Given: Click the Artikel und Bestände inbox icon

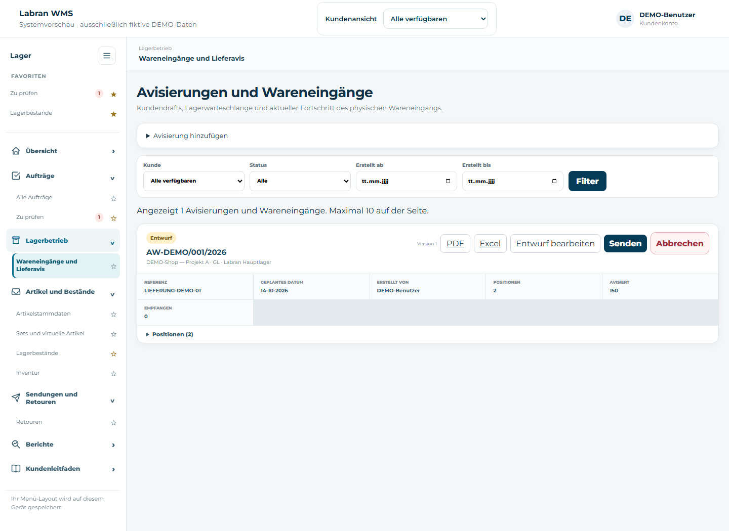Looking at the screenshot, I should point(16,291).
